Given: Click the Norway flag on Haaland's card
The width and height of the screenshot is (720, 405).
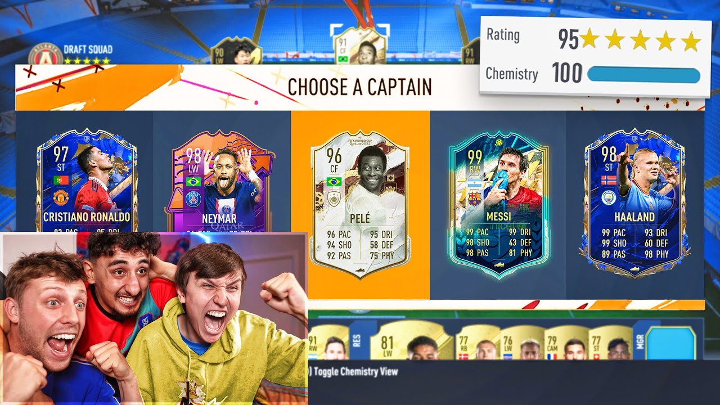Looking at the screenshot, I should (x=609, y=180).
